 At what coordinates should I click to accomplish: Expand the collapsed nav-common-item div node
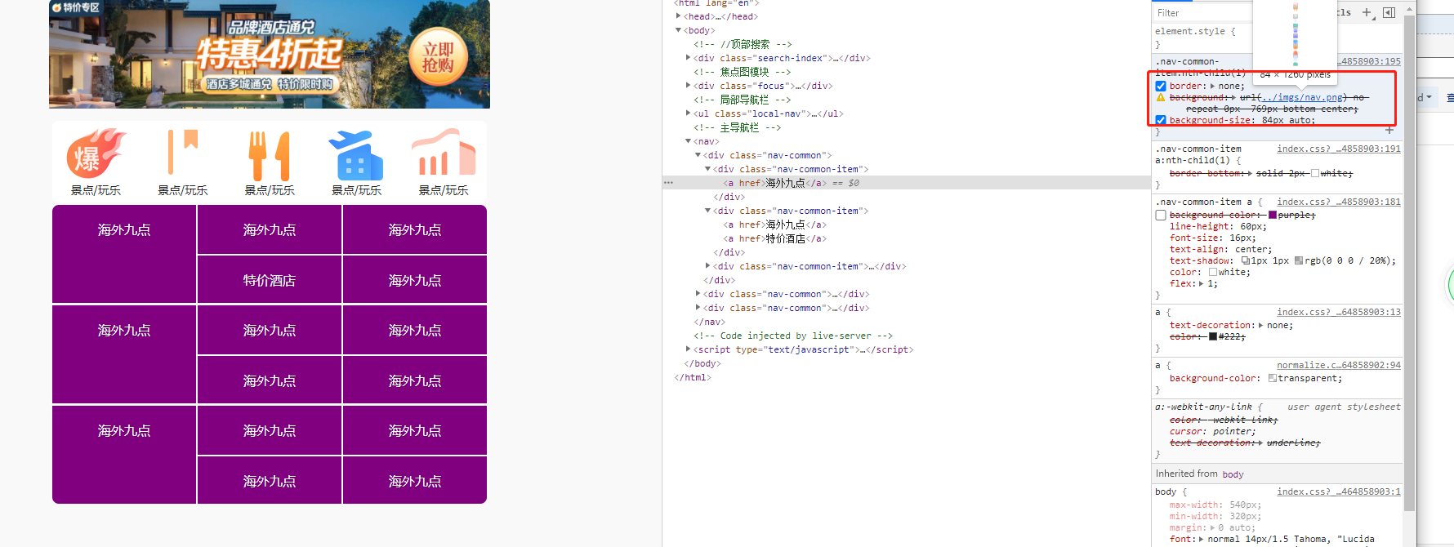coord(707,266)
